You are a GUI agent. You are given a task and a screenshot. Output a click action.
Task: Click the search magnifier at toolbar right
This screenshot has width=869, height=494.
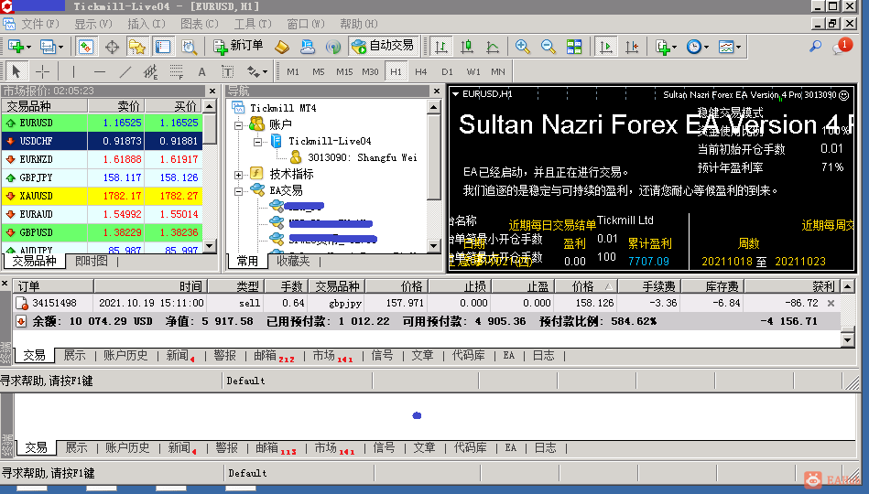click(815, 47)
